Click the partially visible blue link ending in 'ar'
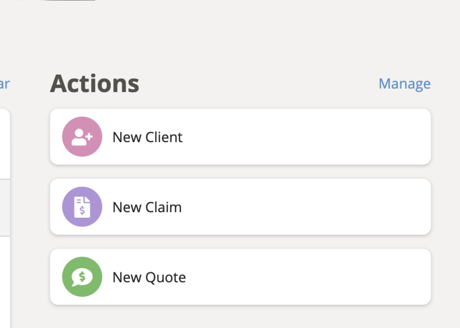This screenshot has height=328, width=460. (5, 84)
